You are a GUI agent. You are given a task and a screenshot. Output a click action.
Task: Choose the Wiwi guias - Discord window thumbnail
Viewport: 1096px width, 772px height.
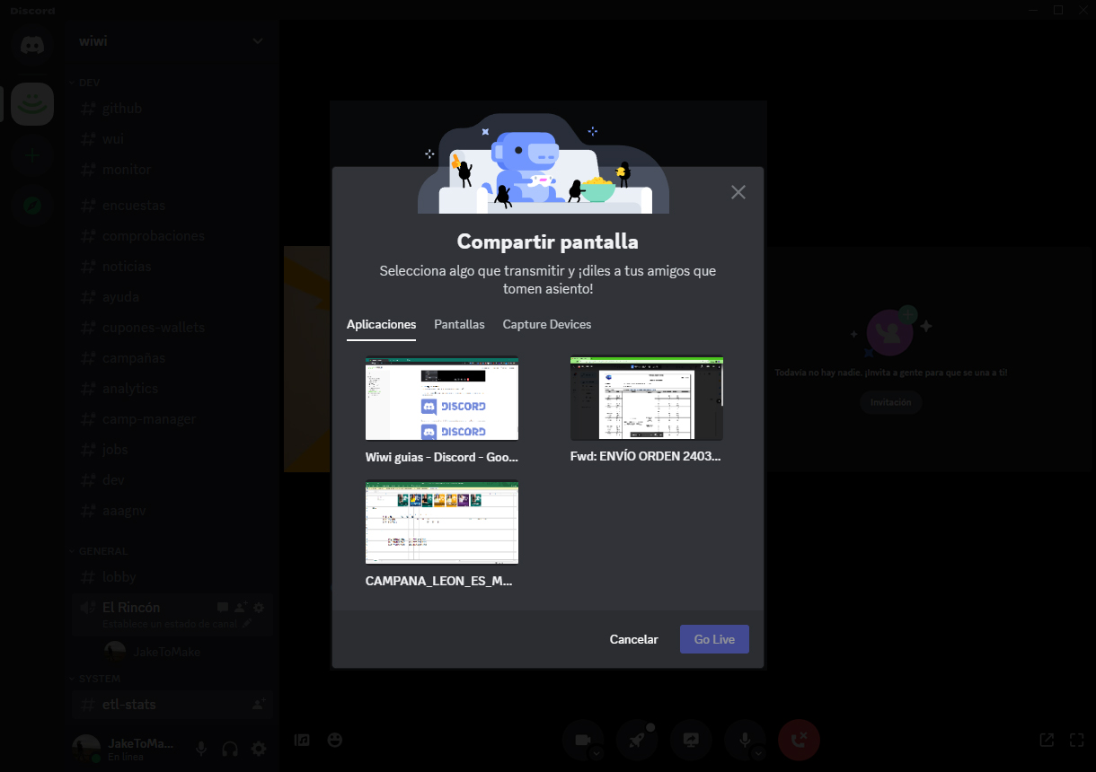[x=442, y=399]
